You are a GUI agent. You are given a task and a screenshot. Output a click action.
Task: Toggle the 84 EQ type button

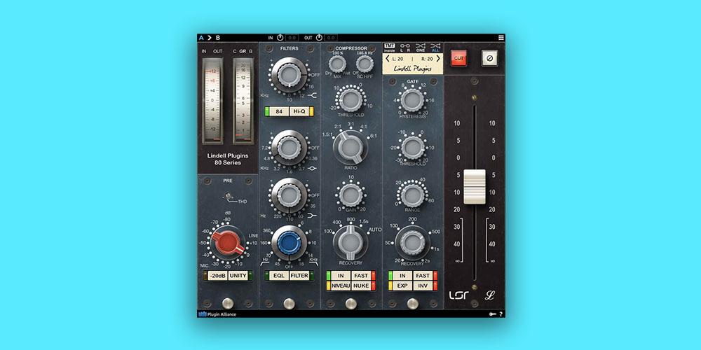[x=279, y=111]
